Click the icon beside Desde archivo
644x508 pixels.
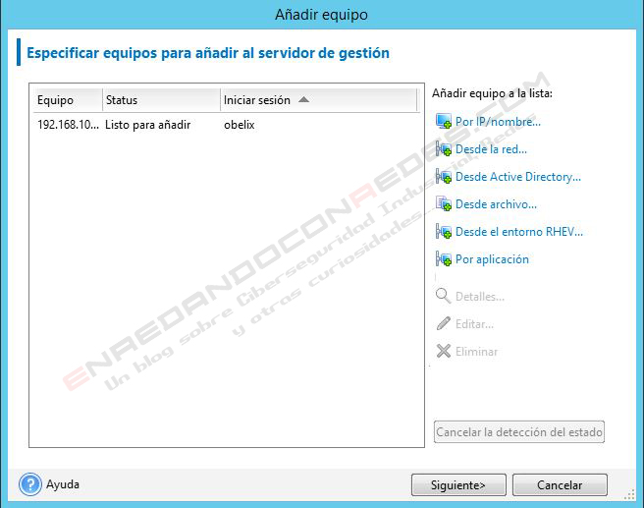pyautogui.click(x=443, y=204)
